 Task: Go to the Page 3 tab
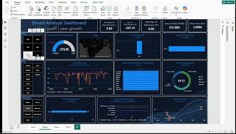point(57,127)
